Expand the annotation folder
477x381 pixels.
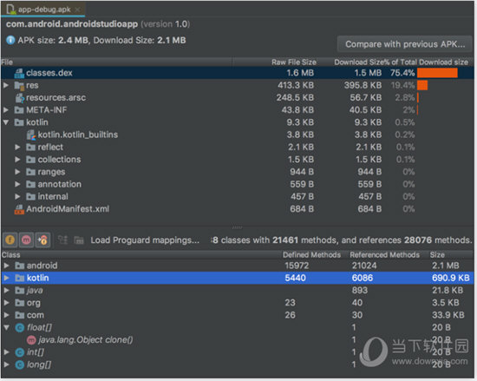(x=17, y=184)
